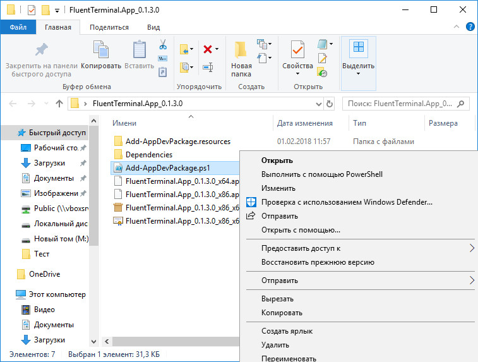Image resolution: width=478 pixels, height=362 pixels.
Task: Click the forward arrow navigation icon
Action: 32,104
